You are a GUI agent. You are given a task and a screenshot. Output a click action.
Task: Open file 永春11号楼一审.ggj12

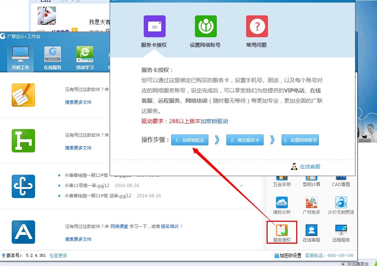[87, 186]
